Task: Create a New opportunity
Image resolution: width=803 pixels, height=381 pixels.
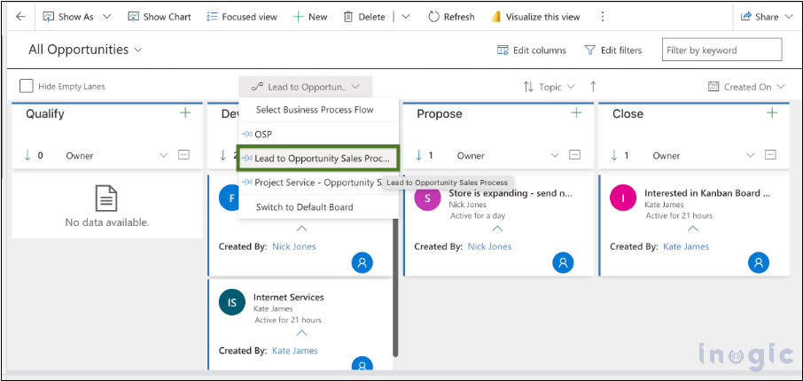Action: pos(310,17)
